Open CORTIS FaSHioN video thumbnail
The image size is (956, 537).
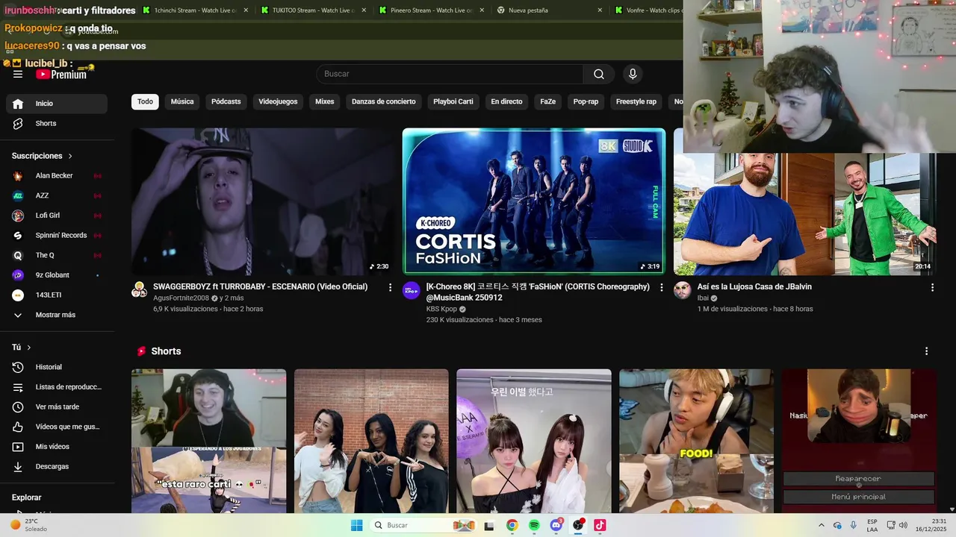(x=534, y=201)
